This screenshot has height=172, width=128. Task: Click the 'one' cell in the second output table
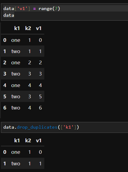[x=16, y=152]
